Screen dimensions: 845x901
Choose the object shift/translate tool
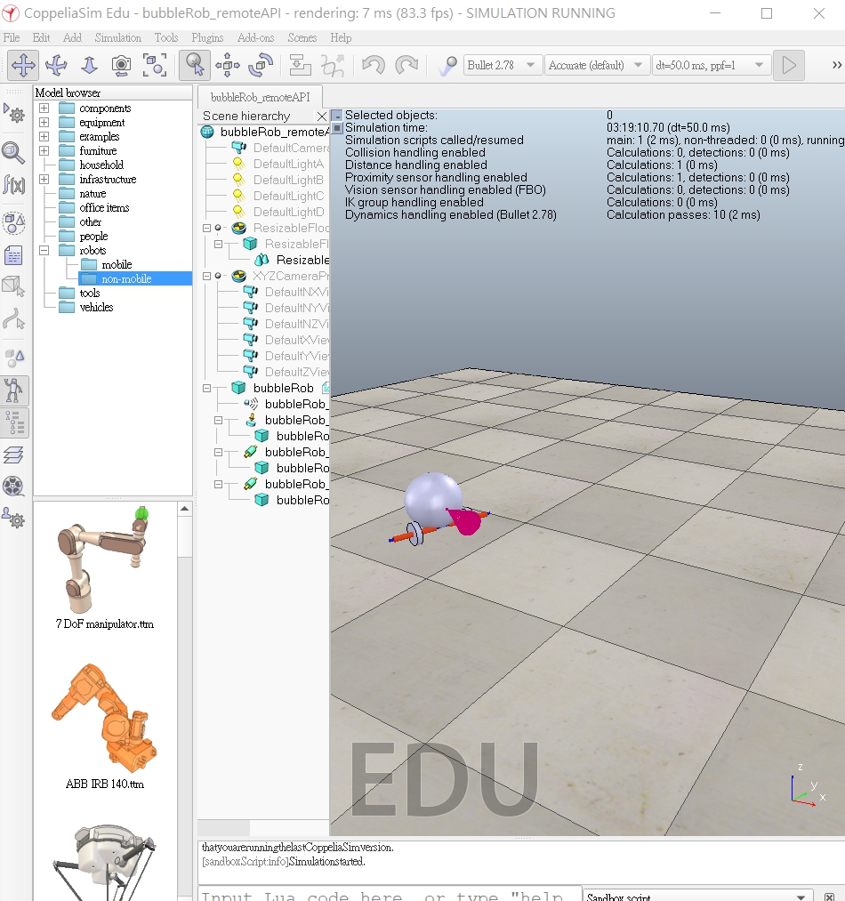click(x=228, y=65)
